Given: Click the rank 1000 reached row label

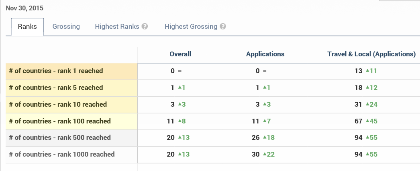Looking at the screenshot, I should point(61,154).
